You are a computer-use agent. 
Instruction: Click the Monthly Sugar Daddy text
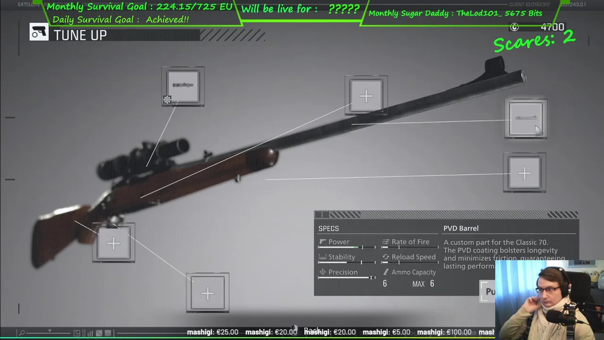pyautogui.click(x=455, y=13)
